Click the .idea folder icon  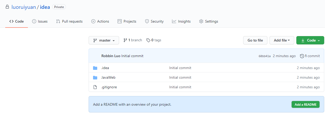pos(95,68)
